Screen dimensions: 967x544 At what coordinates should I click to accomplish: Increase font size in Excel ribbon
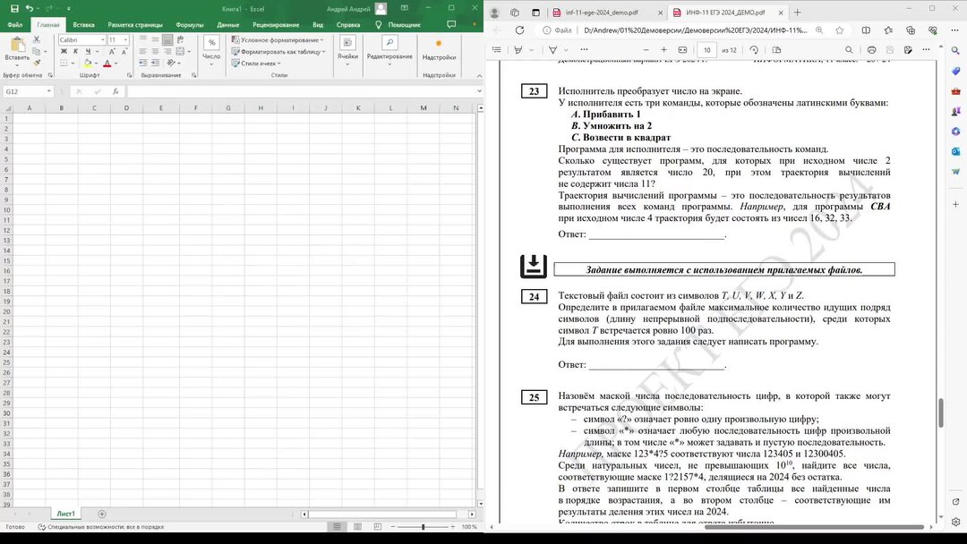[112, 52]
